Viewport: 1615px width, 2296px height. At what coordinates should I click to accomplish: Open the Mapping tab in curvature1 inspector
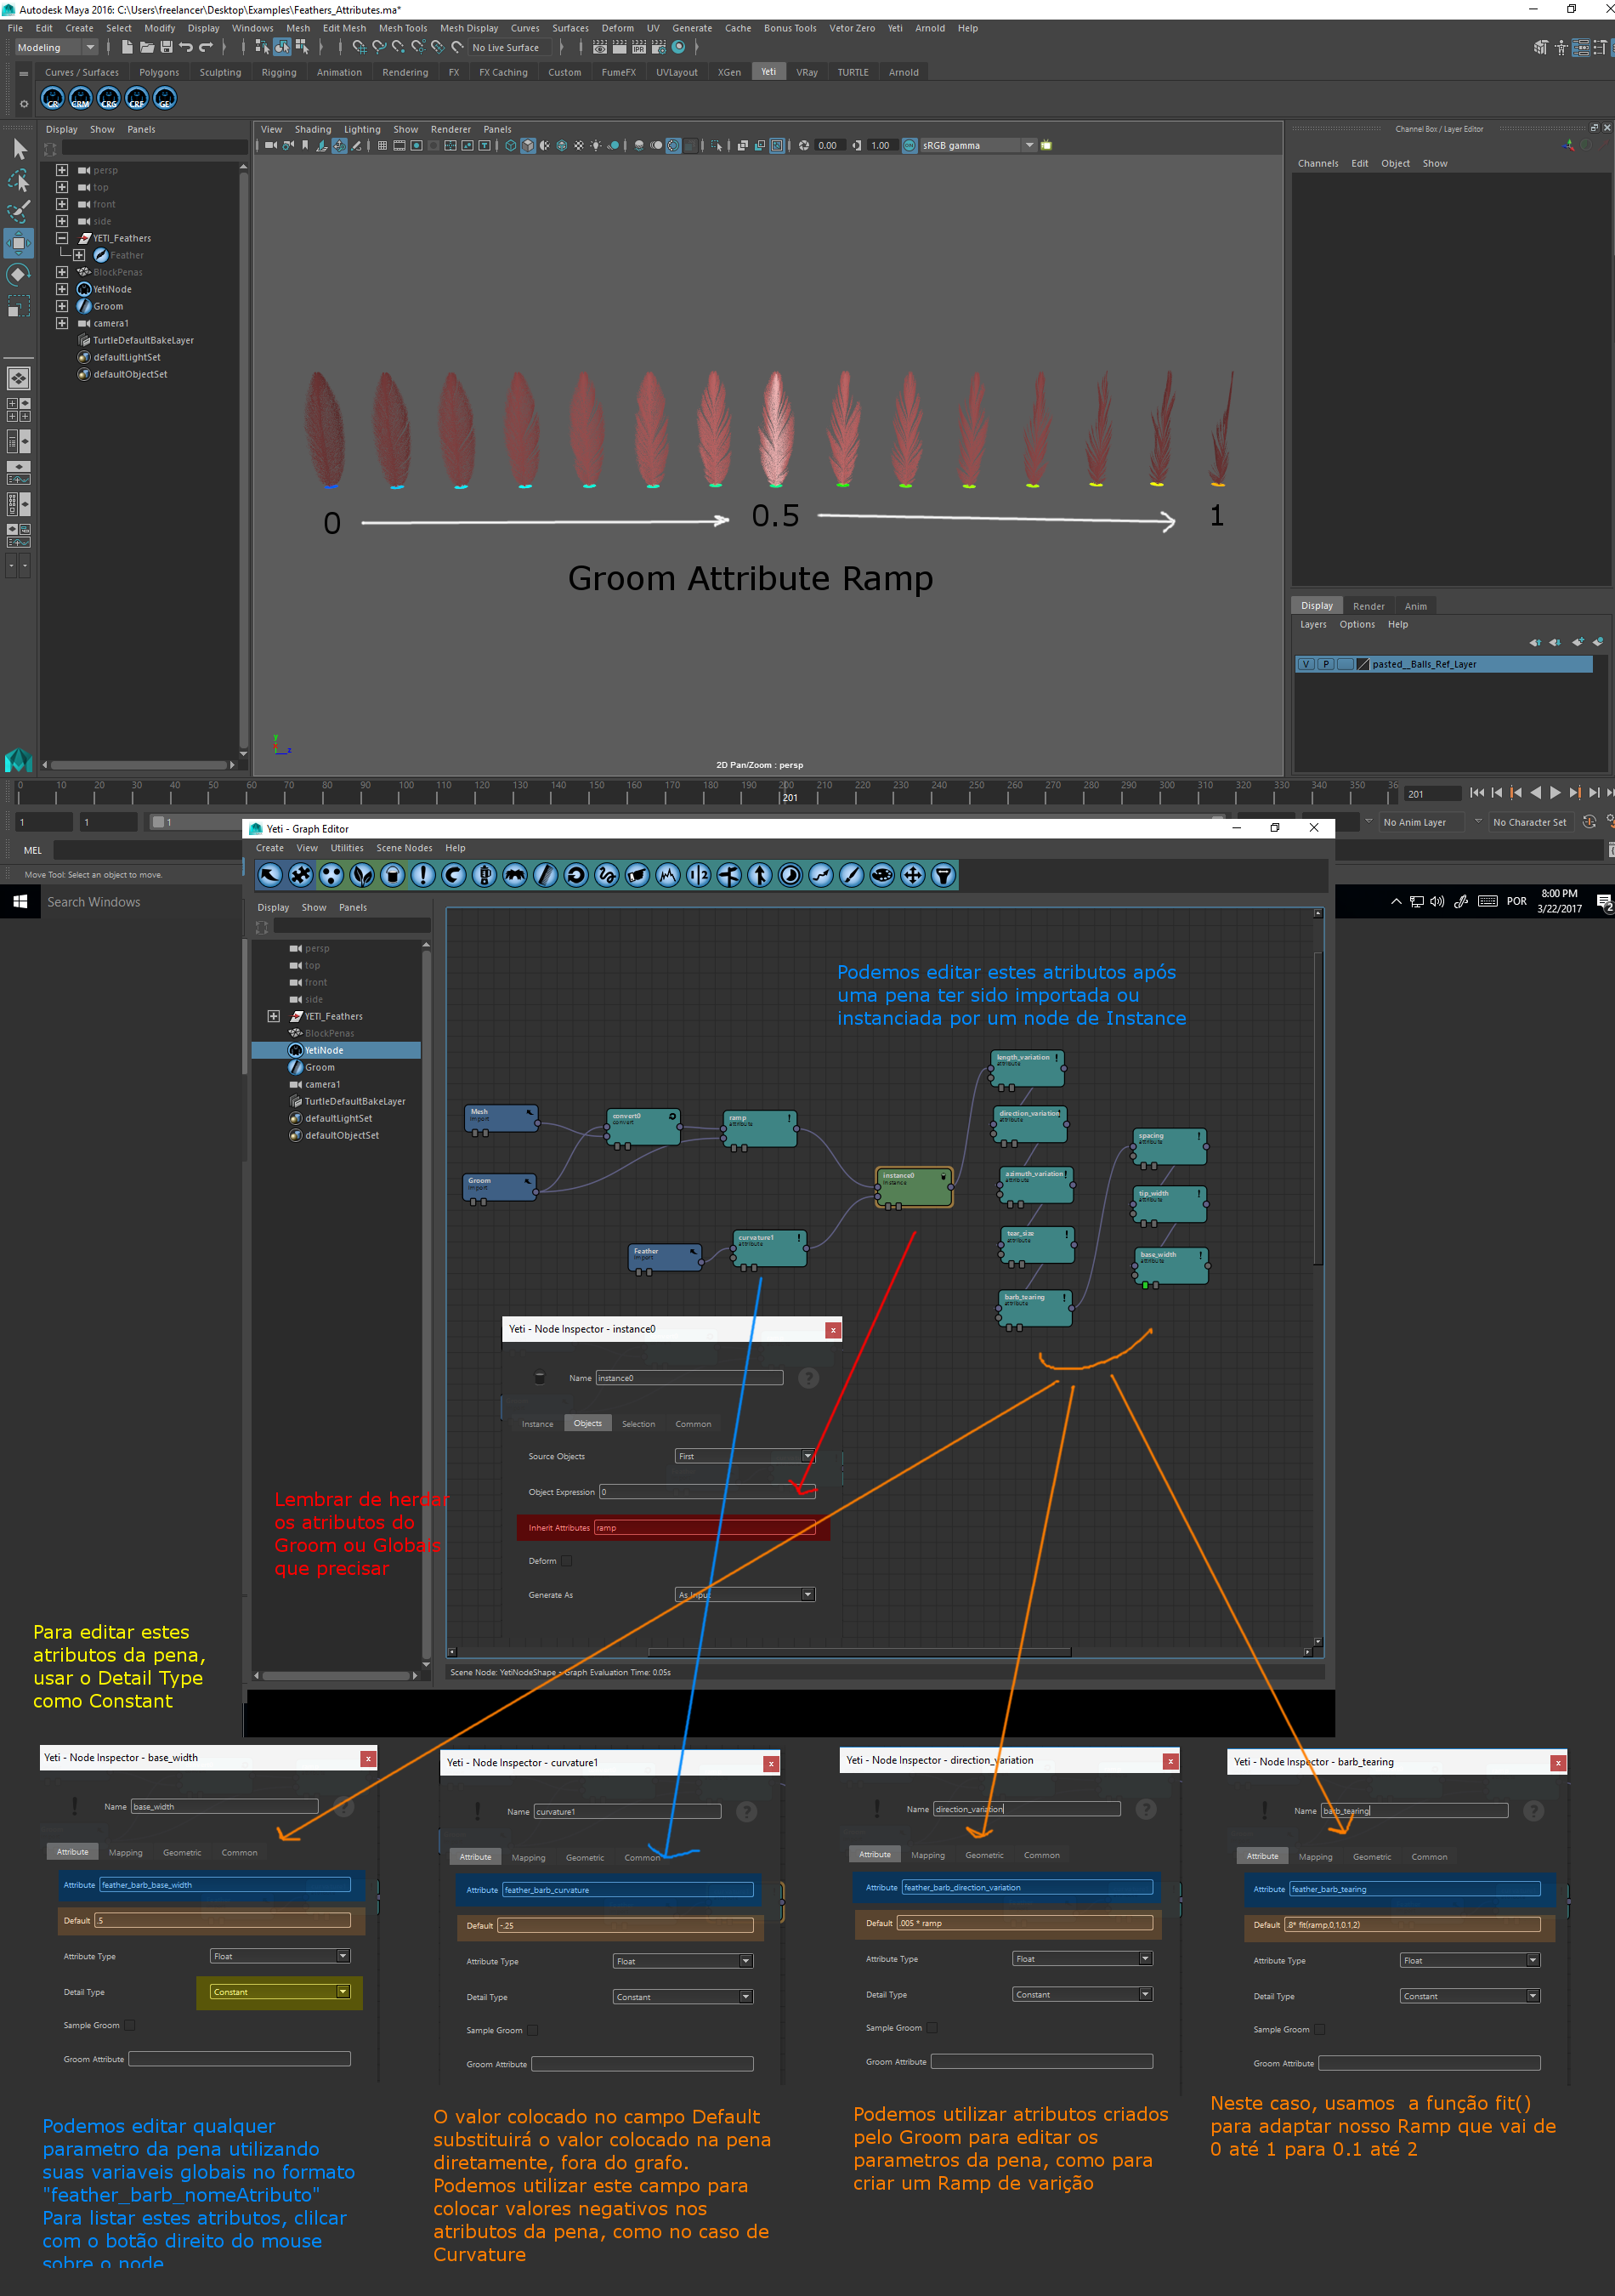528,1858
